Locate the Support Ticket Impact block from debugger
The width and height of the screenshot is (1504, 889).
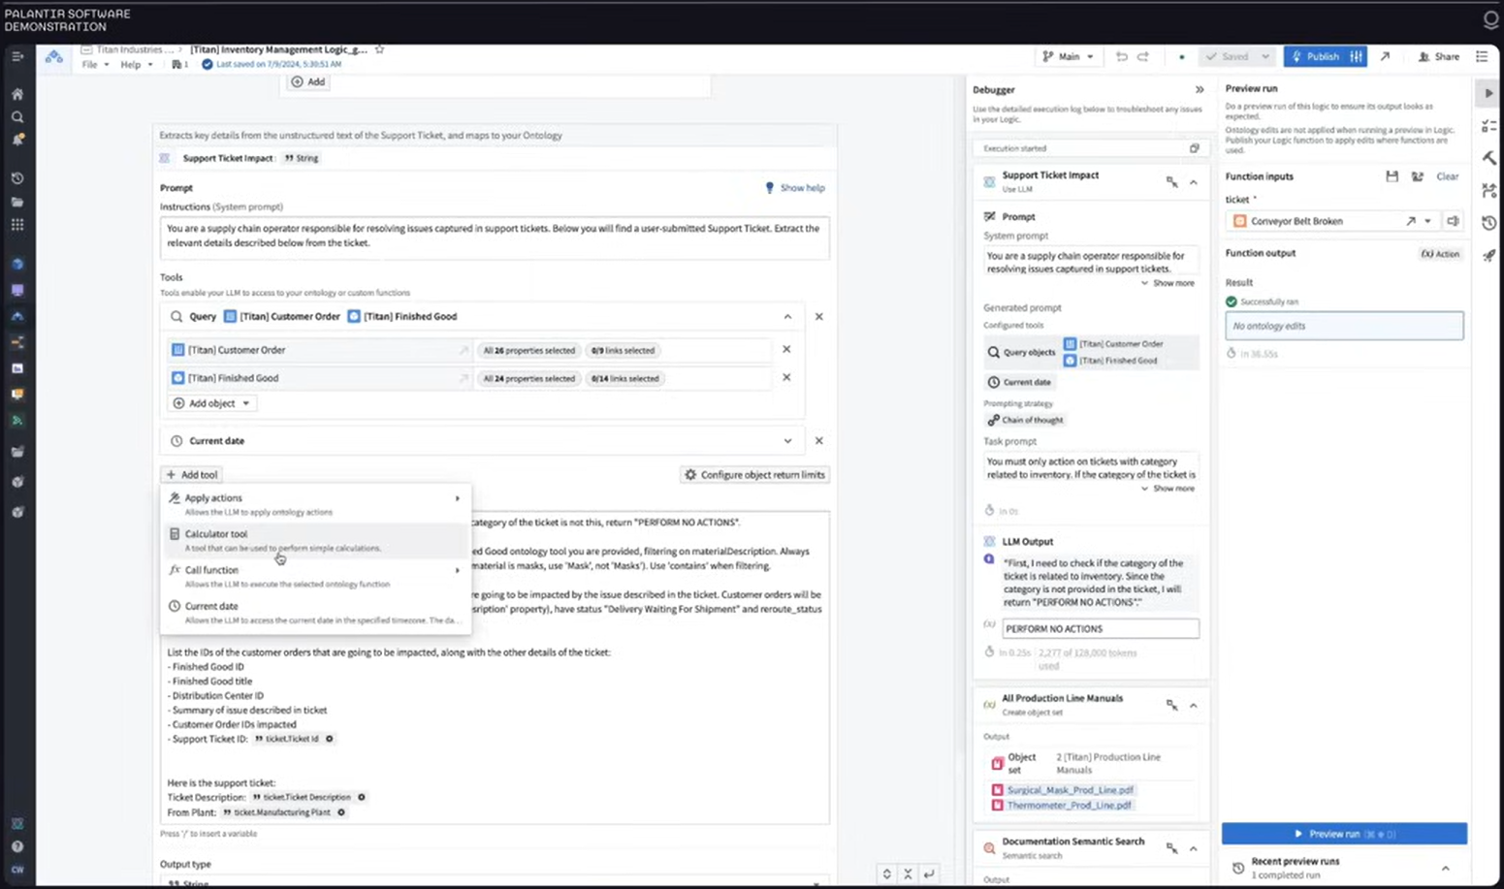(1172, 182)
